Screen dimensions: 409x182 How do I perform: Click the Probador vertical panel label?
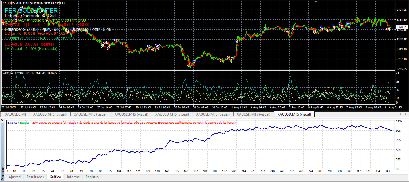(3, 173)
